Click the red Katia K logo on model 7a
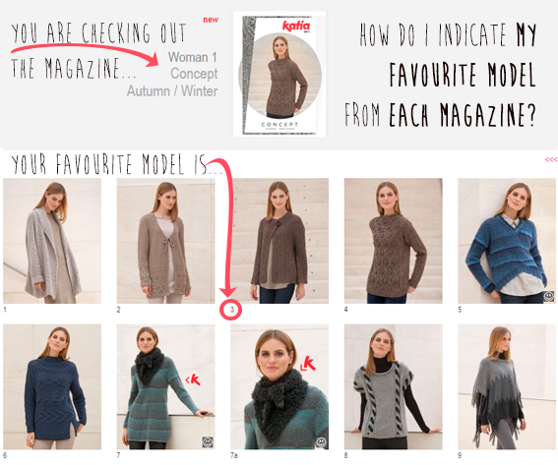Screen dimensions: 558x465 [308, 364]
